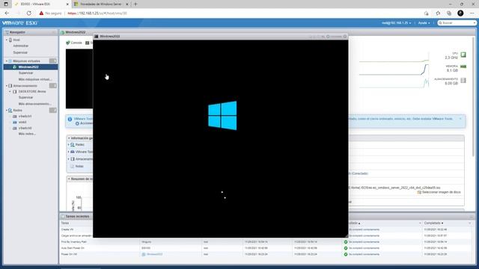479x269 pixels.
Task: Click the info icon in VMware Tools banner
Action: (70, 120)
